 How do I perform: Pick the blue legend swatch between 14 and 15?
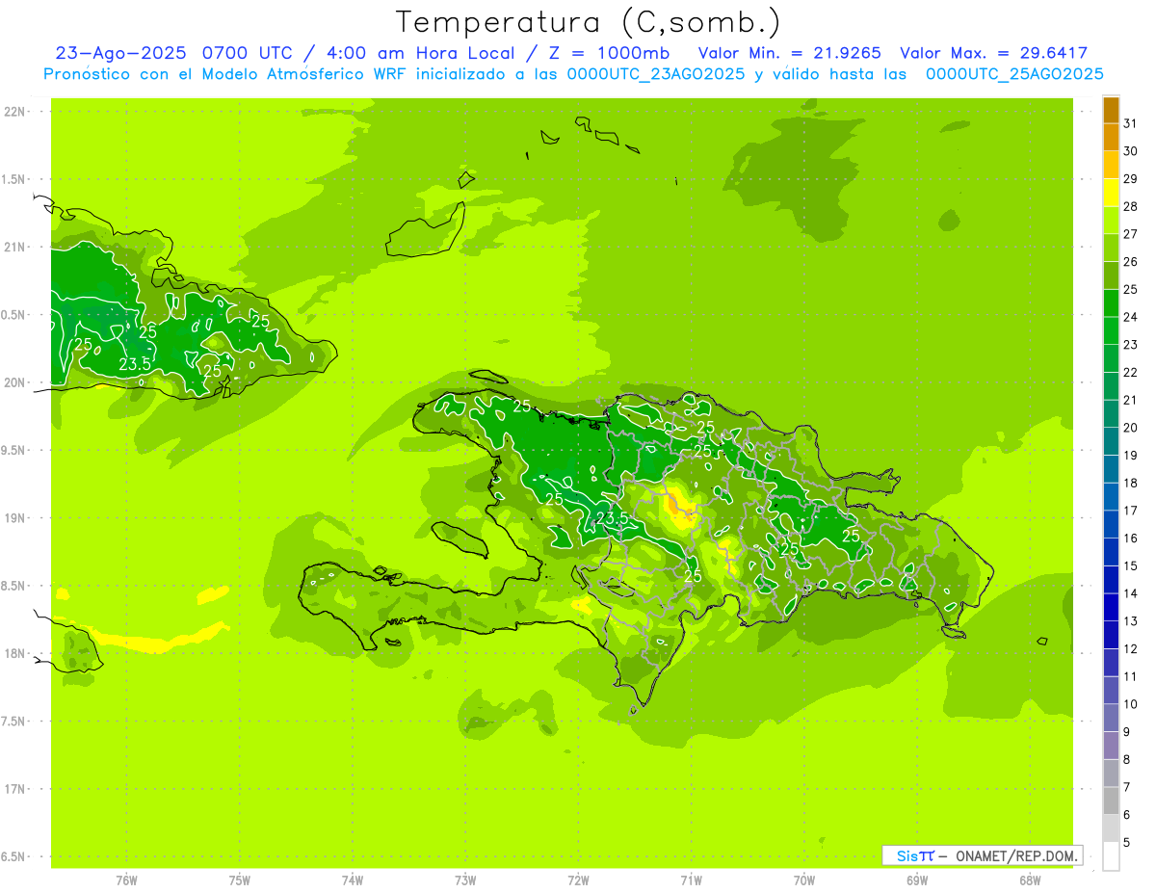click(x=1111, y=580)
